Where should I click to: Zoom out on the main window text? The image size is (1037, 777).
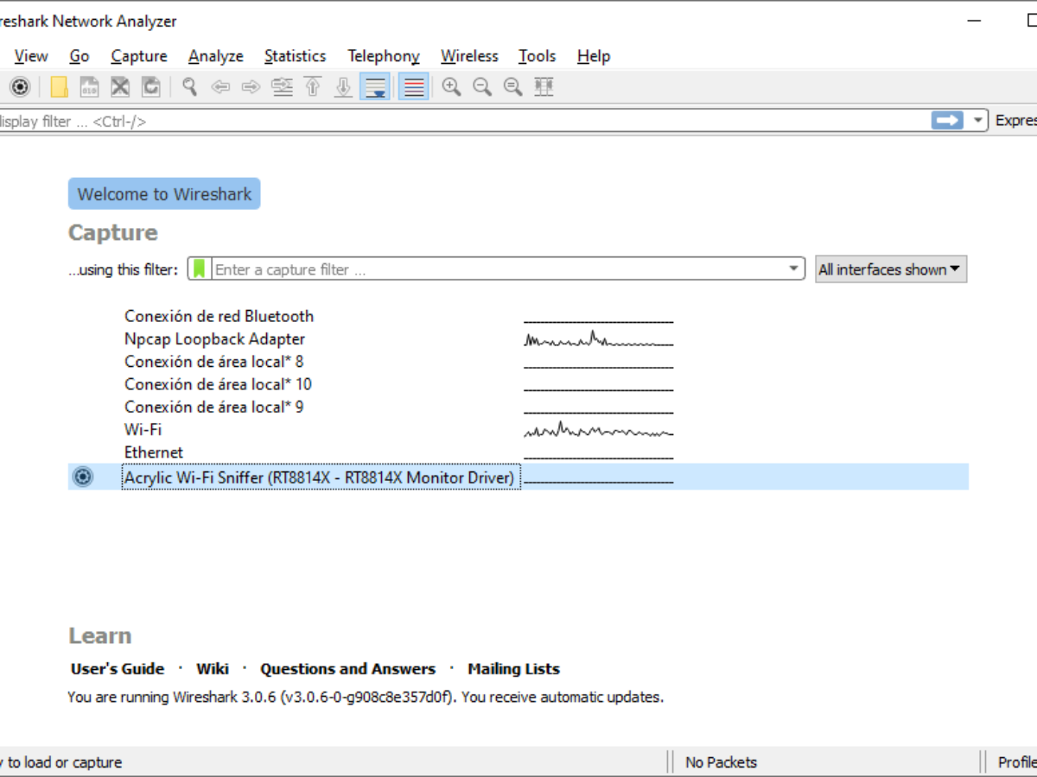tap(482, 86)
